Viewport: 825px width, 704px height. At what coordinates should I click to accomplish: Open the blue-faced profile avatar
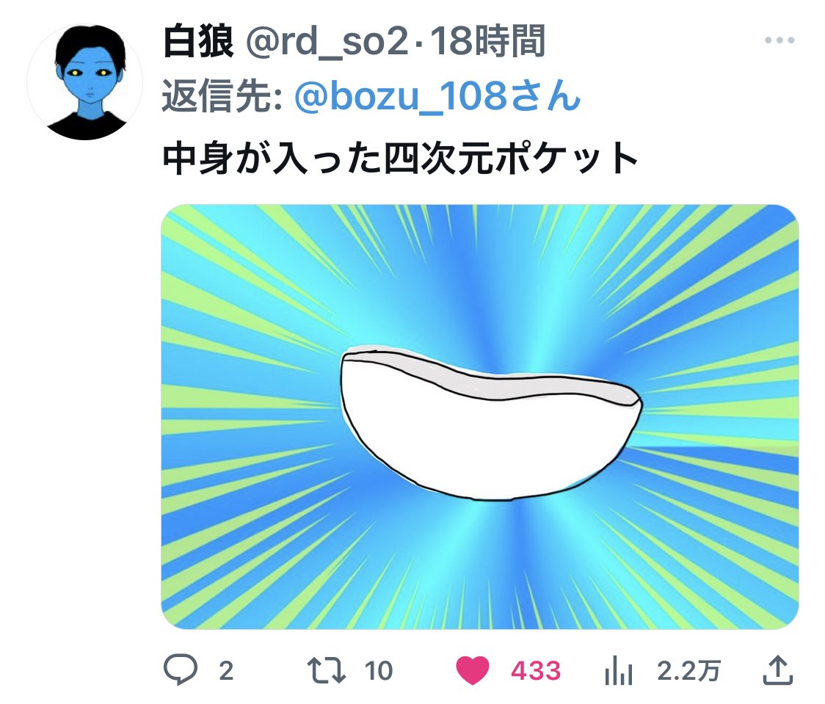click(84, 82)
